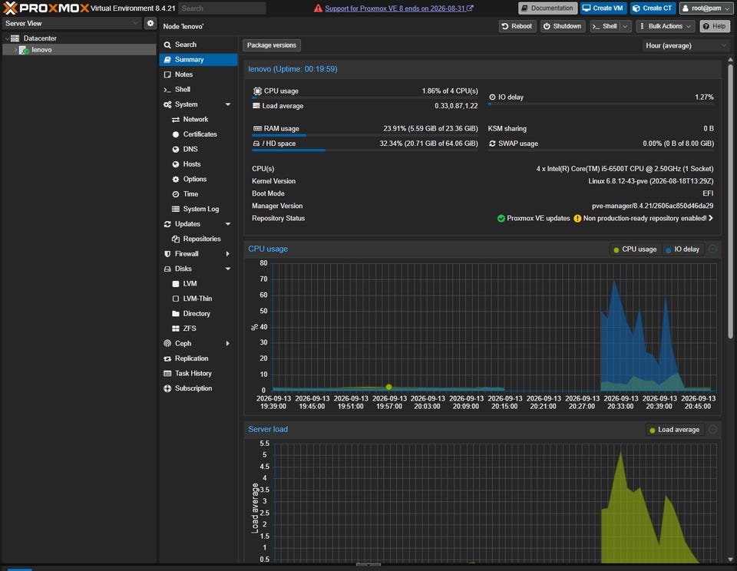Image resolution: width=737 pixels, height=571 pixels.
Task: Click the Shutdown button
Action: [562, 26]
